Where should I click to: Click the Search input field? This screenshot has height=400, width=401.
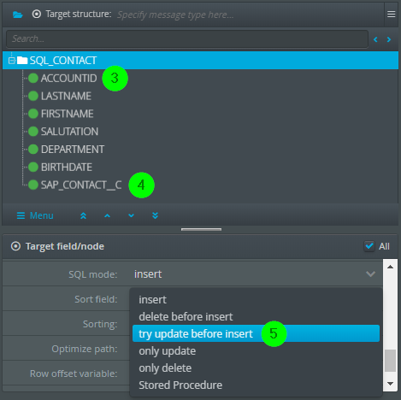[187, 38]
